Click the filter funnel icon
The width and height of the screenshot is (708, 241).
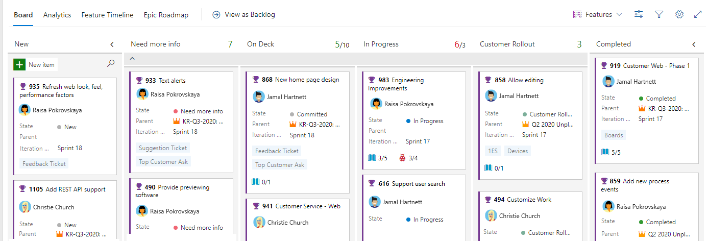(x=659, y=14)
